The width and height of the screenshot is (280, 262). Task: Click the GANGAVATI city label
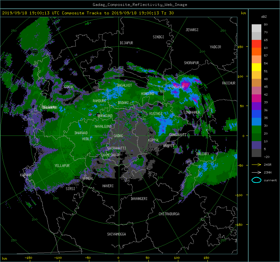[178, 135]
